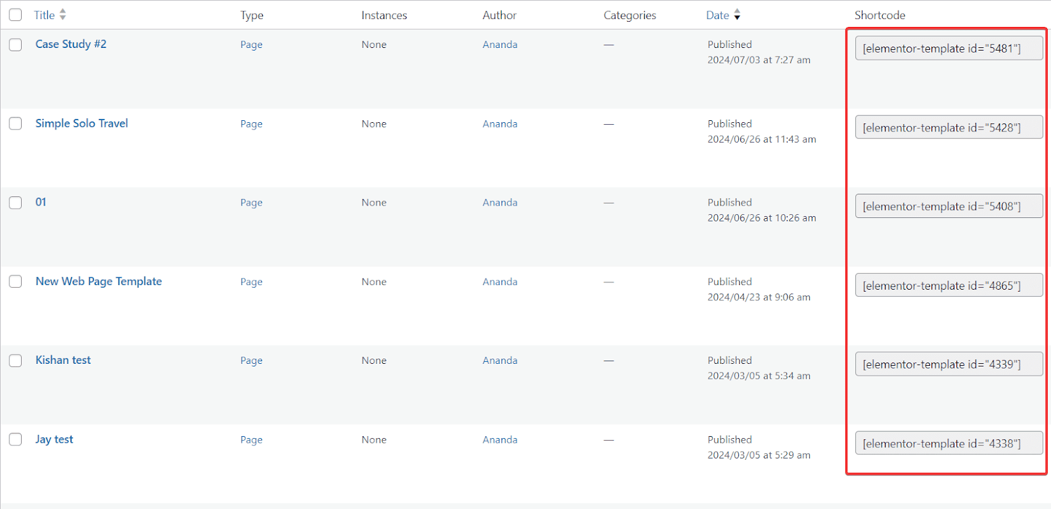
Task: Click the shortcode box with id 4338
Action: point(948,443)
